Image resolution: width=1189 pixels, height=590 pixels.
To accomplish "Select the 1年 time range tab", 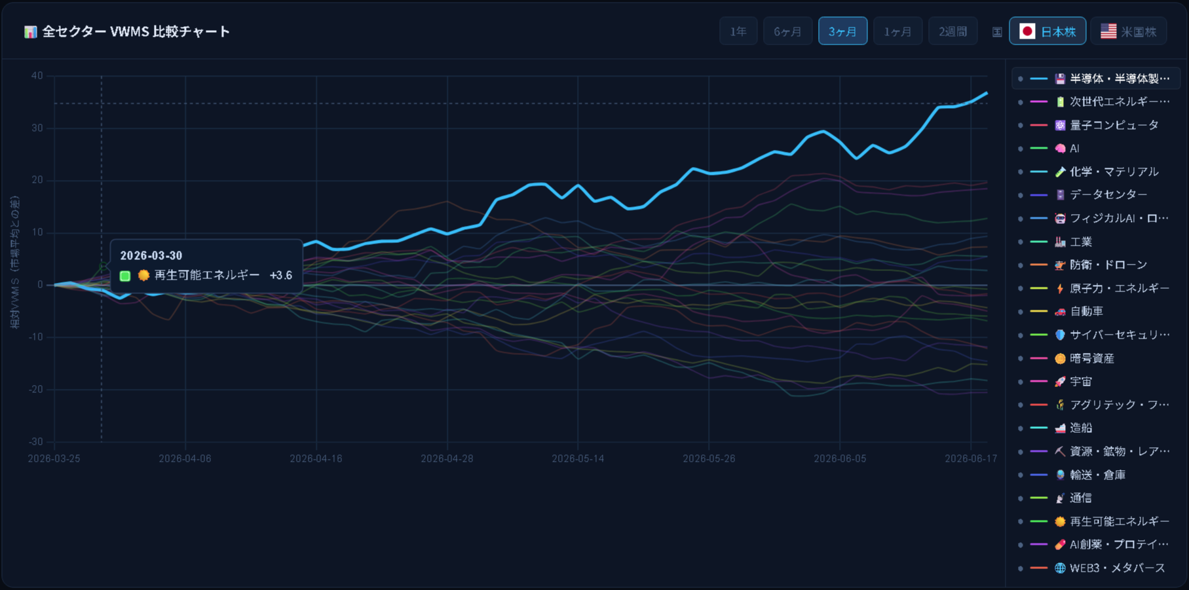I will 738,31.
